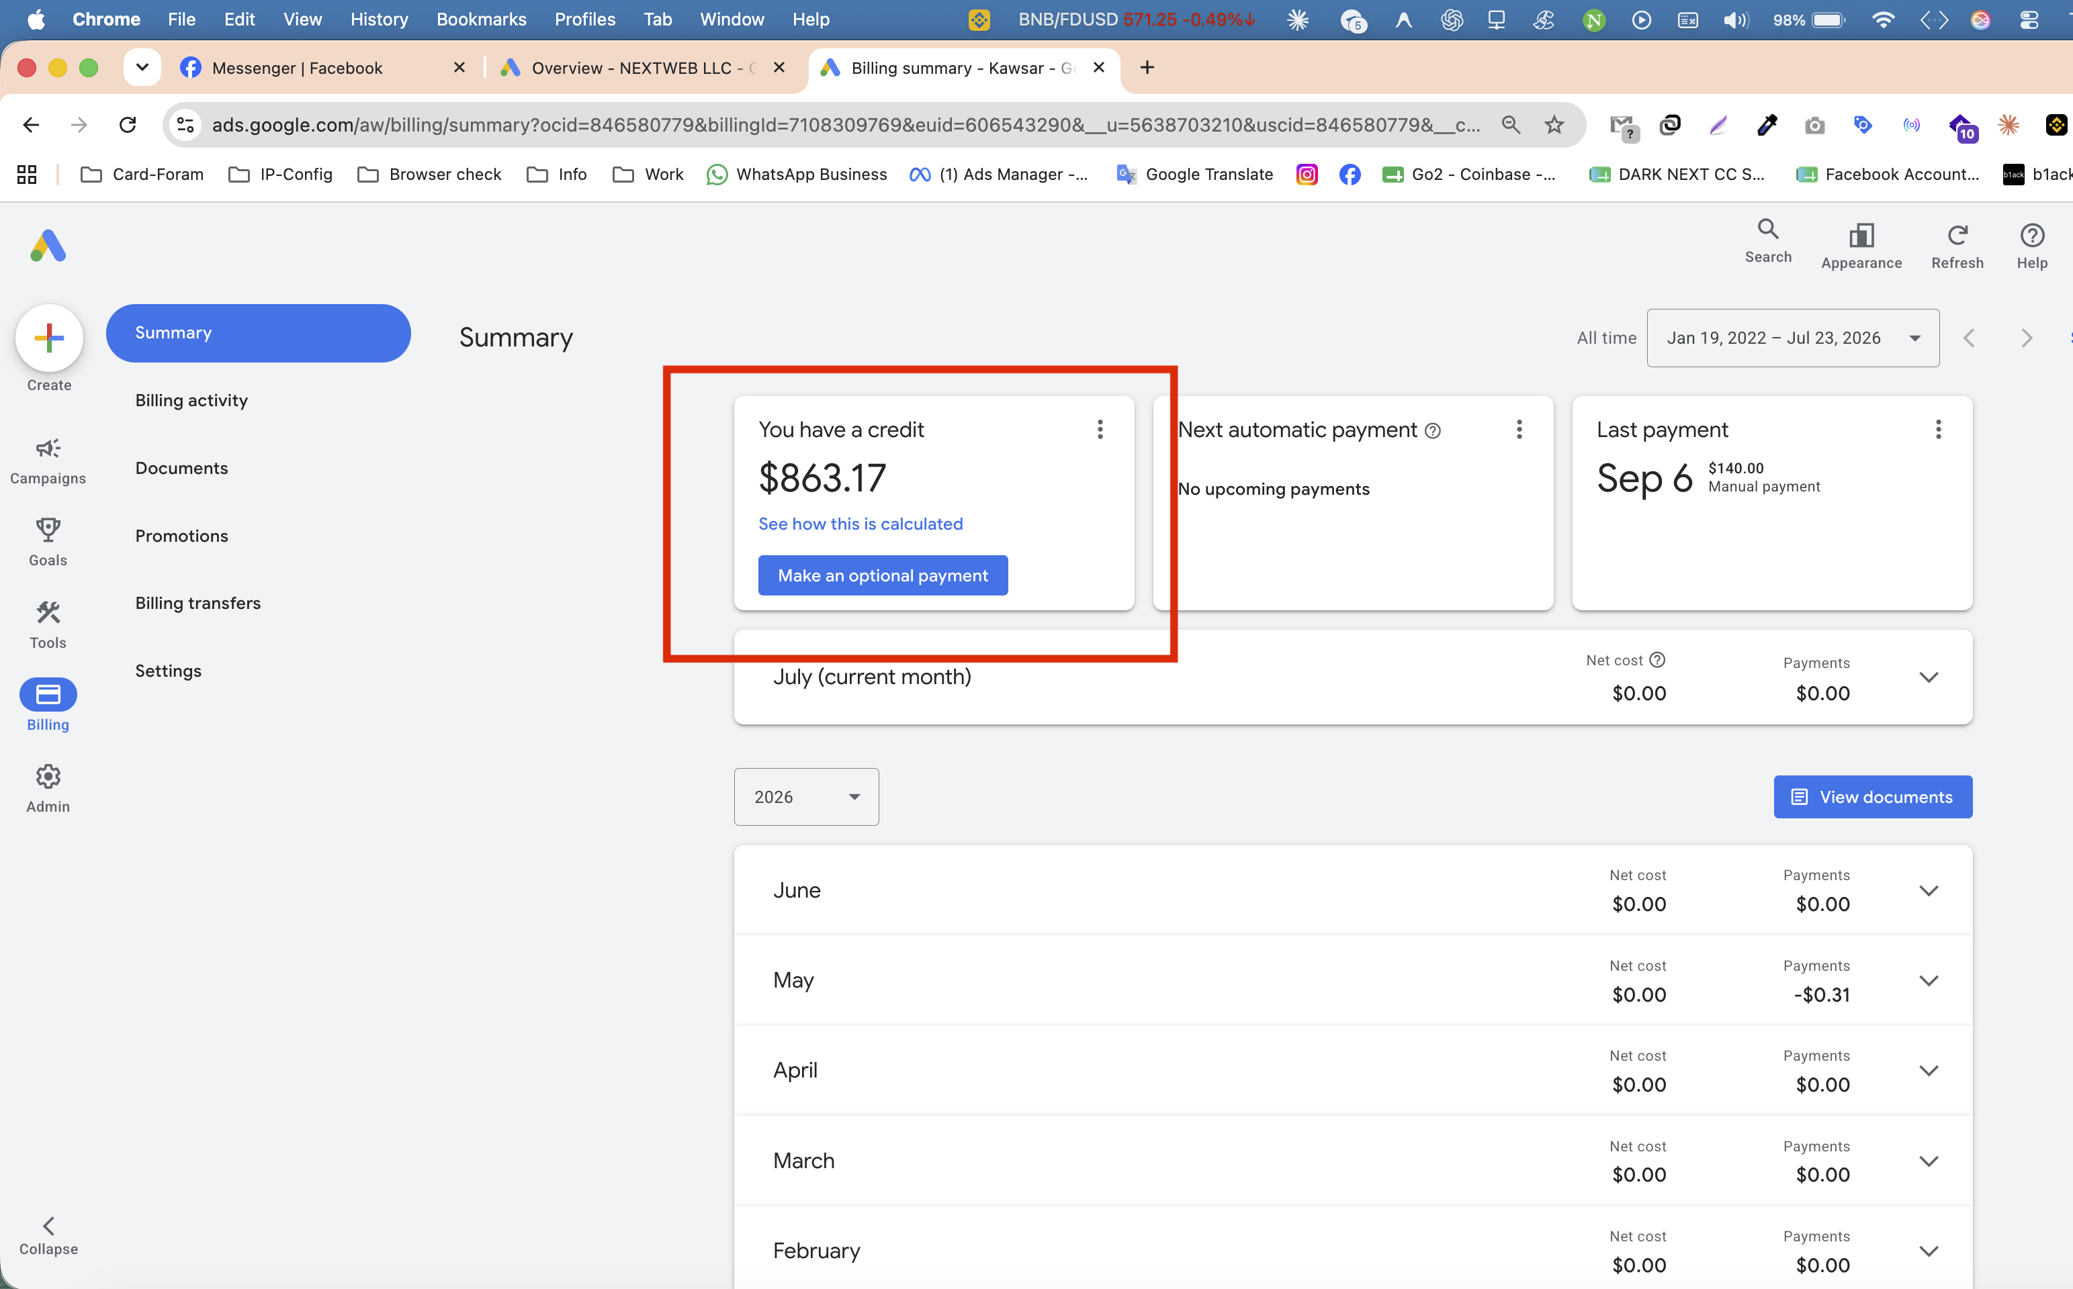Click site info icon in address bar
This screenshot has width=2073, height=1289.
[x=185, y=124]
